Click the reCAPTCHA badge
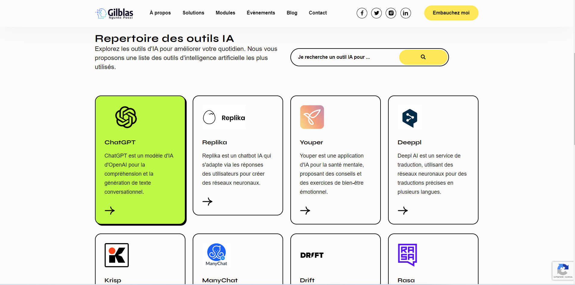Image resolution: width=575 pixels, height=285 pixels. [563, 271]
